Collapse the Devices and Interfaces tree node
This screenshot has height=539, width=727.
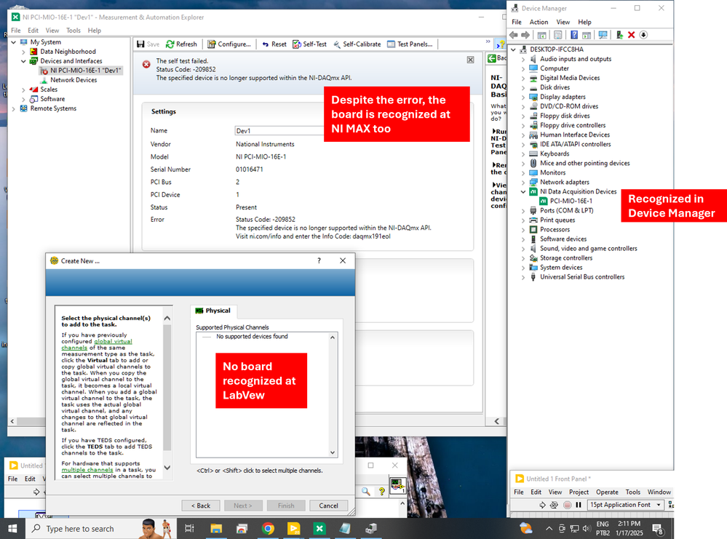[23, 61]
